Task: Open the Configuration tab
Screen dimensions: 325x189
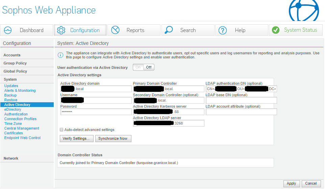Action: coord(80,30)
